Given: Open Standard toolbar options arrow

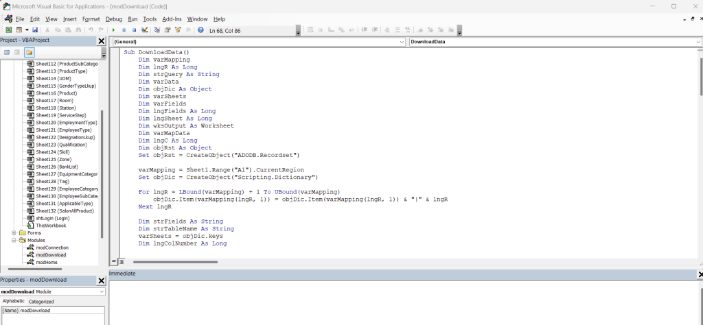Looking at the screenshot, I should pos(298,30).
